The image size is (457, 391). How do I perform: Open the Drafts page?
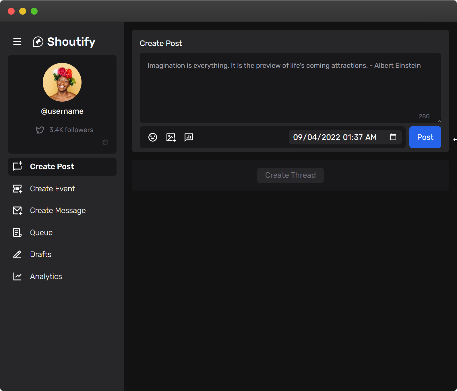click(62, 254)
